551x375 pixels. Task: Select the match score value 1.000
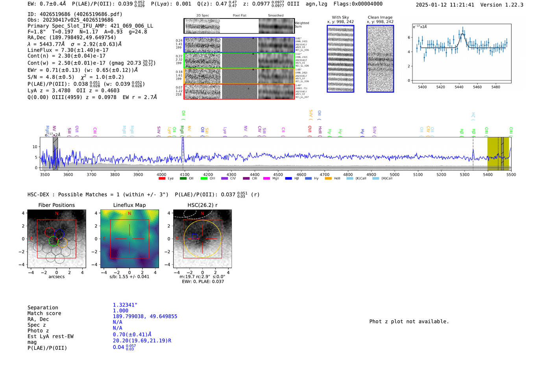(x=120, y=310)
